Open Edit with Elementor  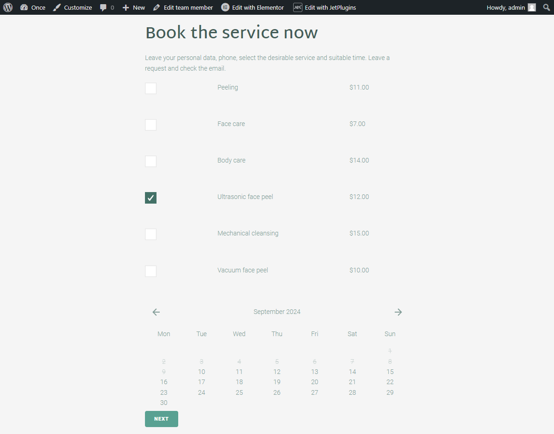tap(252, 7)
